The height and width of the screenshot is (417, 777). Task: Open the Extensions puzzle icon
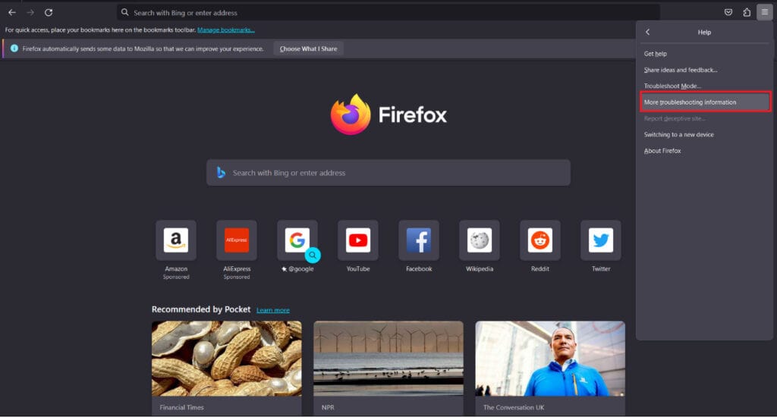click(747, 12)
